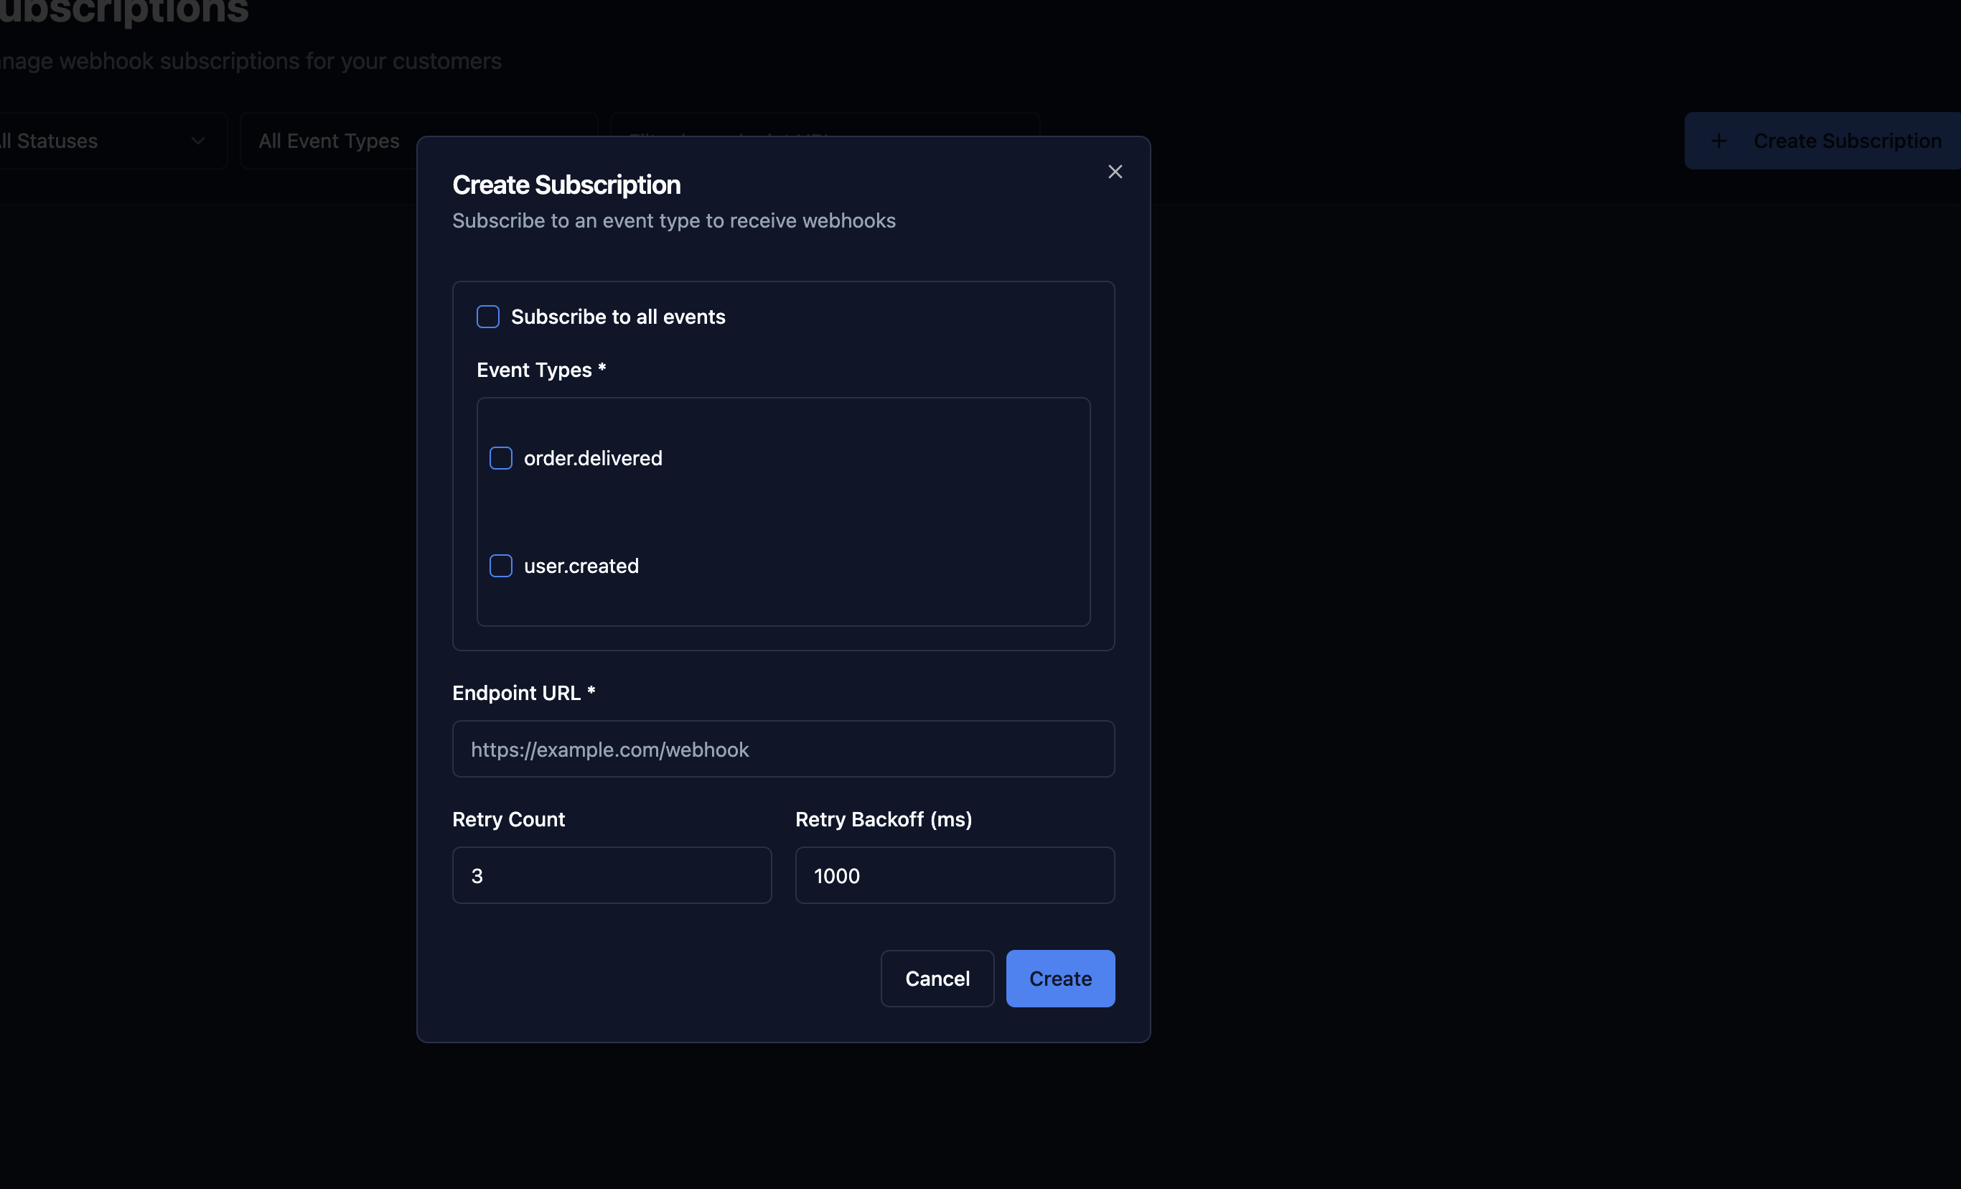This screenshot has width=1961, height=1189.
Task: Select the https://example.com/webhook placeholder field
Action: pos(783,749)
